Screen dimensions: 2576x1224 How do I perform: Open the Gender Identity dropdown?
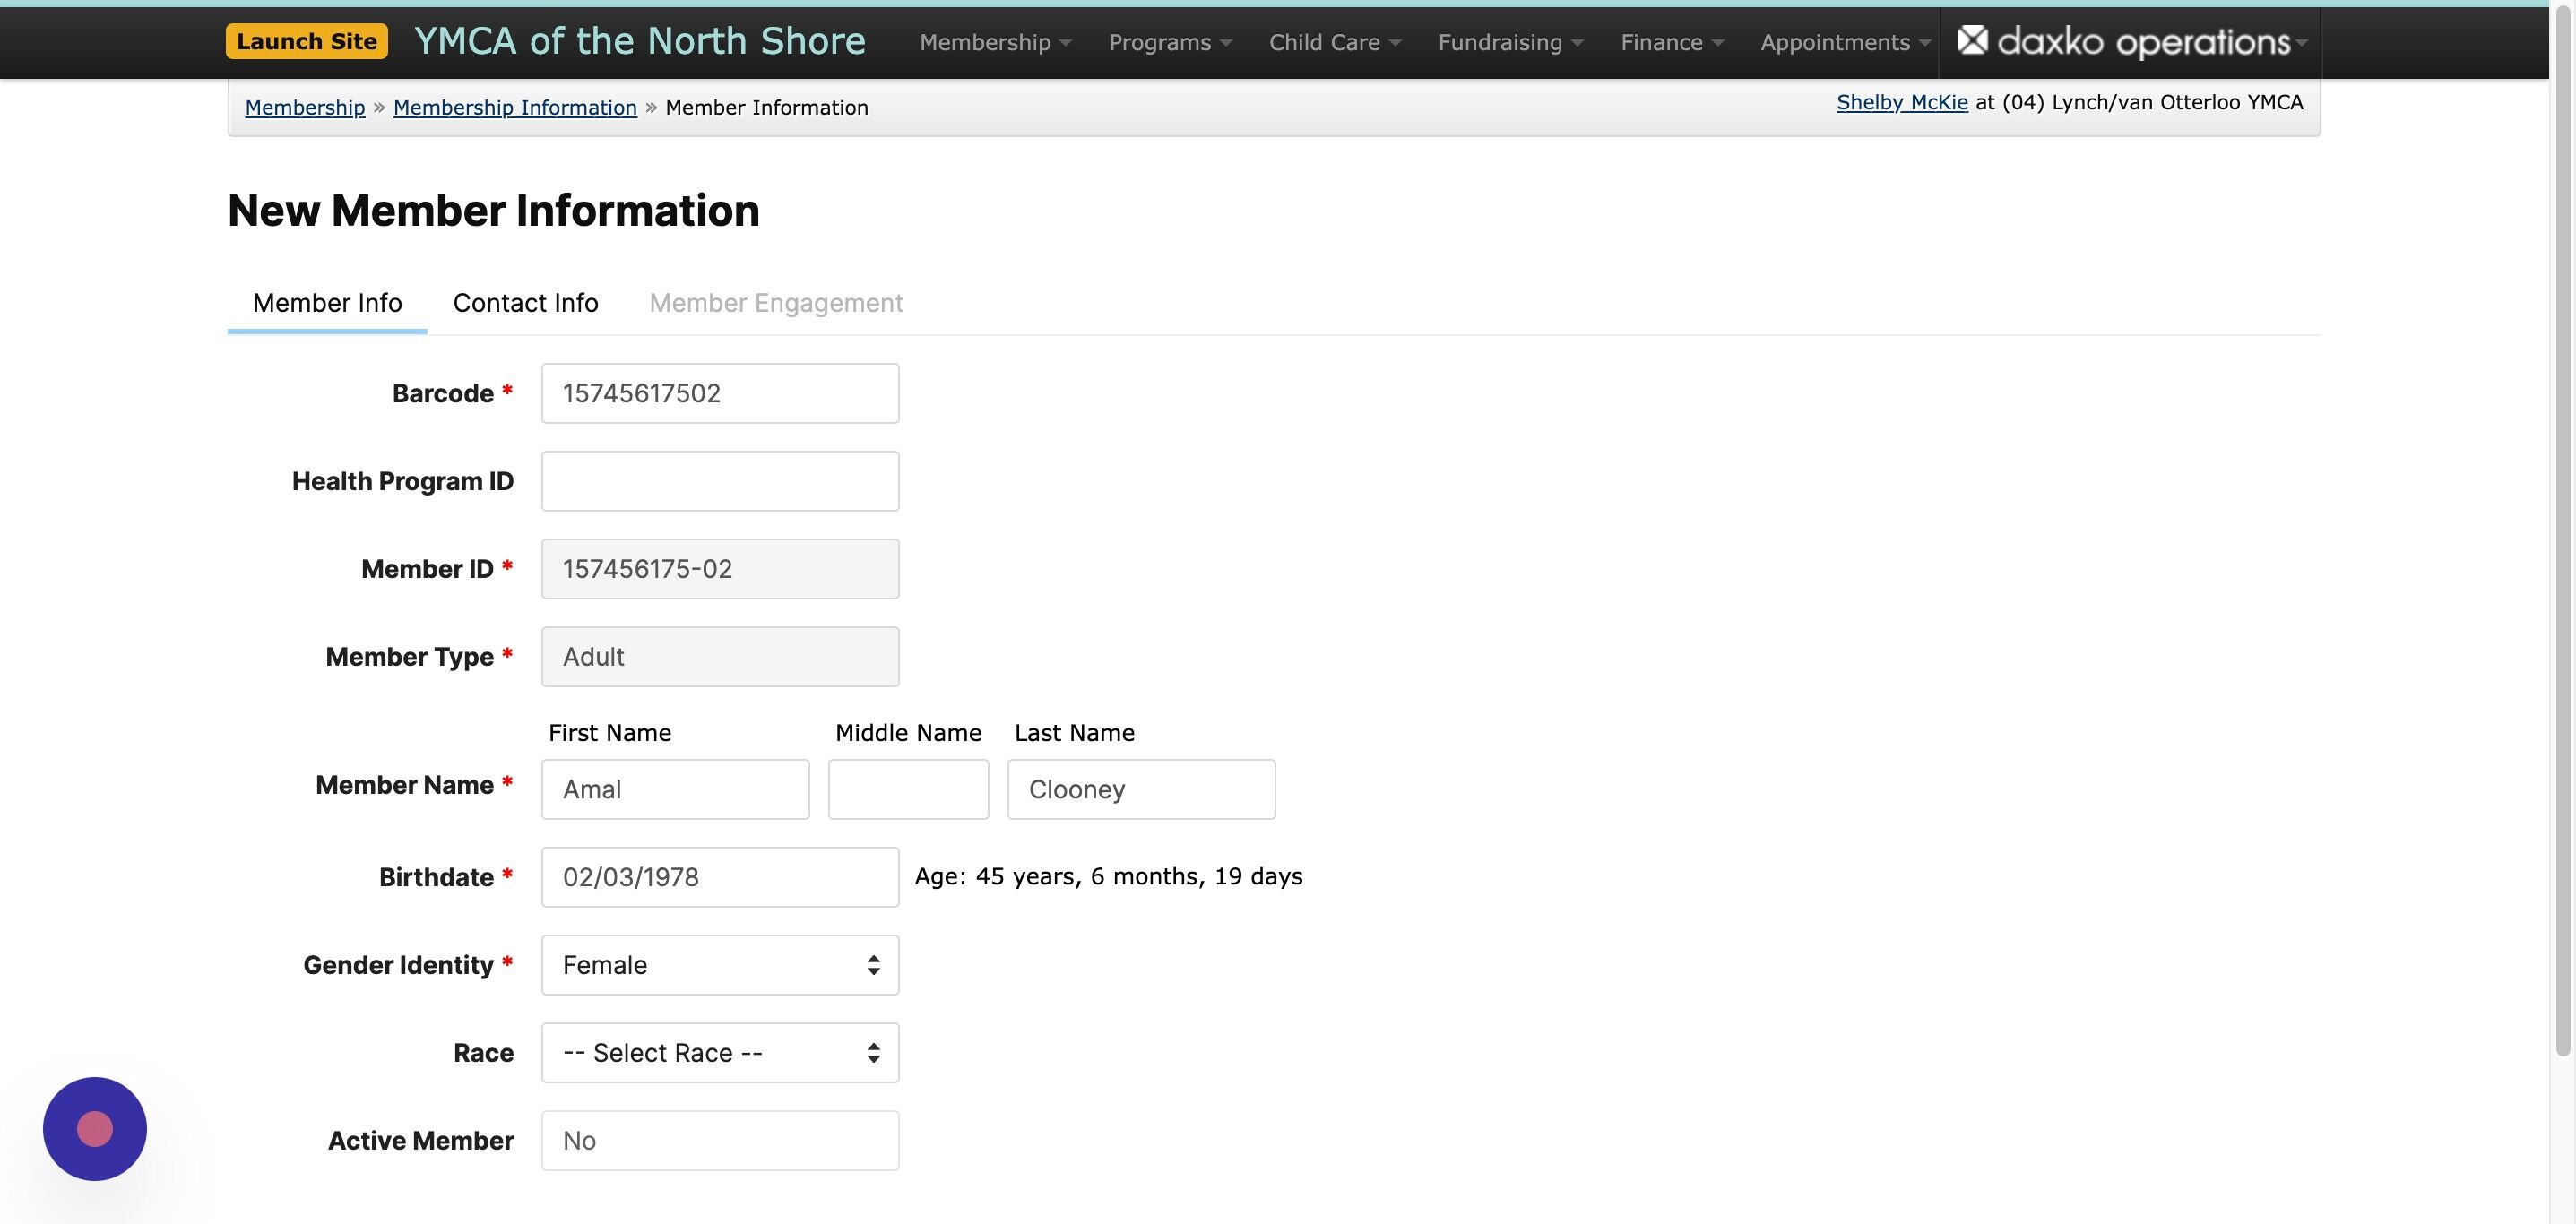(x=720, y=965)
